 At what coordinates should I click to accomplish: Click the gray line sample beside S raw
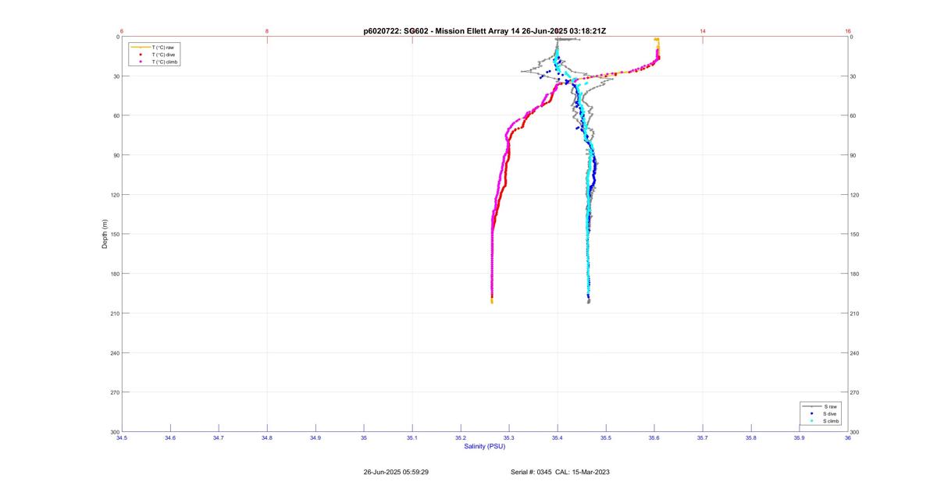point(812,407)
